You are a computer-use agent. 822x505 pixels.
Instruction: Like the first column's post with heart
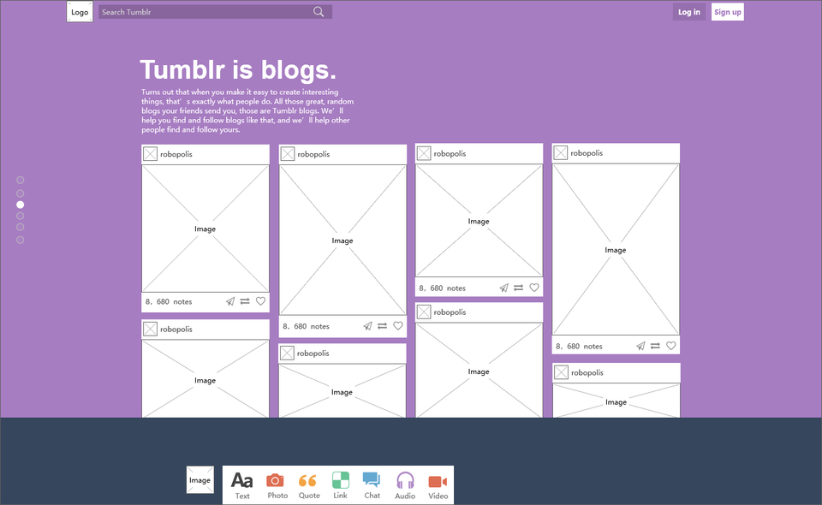(x=260, y=301)
